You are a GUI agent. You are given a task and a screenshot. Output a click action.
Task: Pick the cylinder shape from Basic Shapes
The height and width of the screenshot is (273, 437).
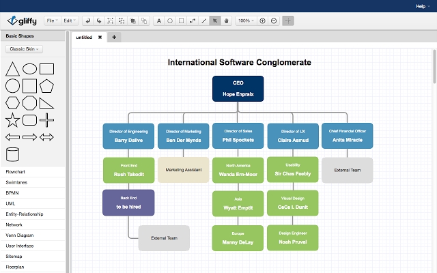(x=12, y=154)
